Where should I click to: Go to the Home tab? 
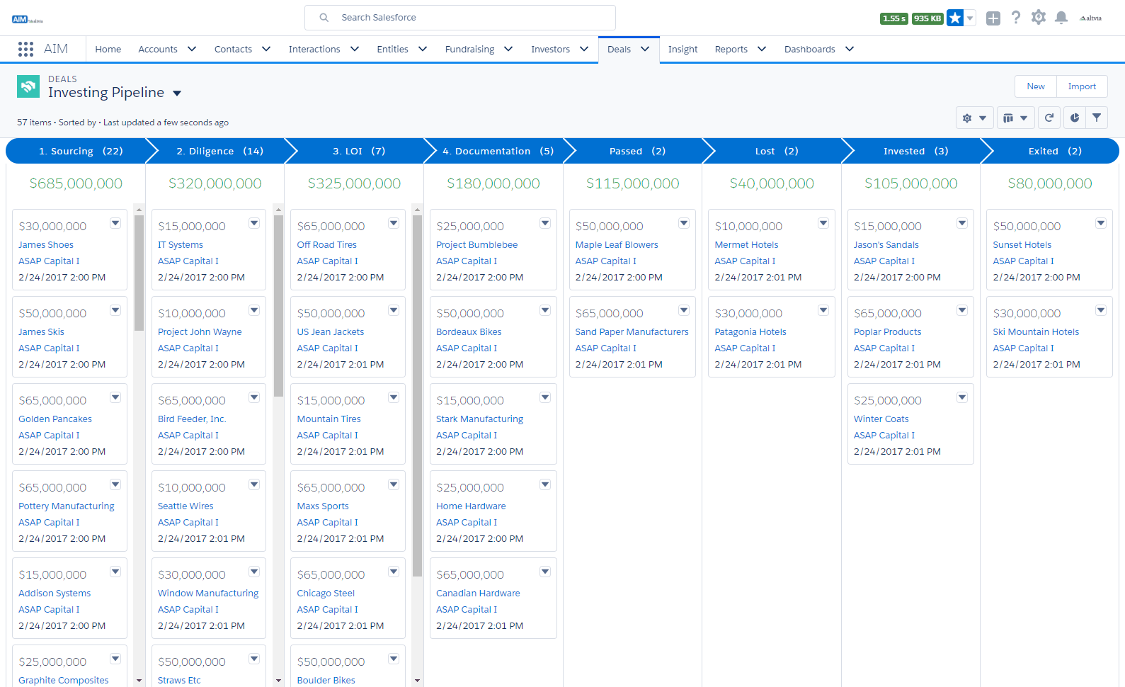click(x=108, y=49)
